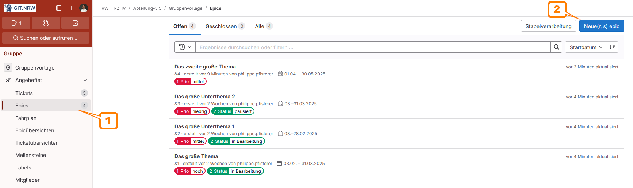Viewport: 633px width, 188px height.
Task: Select Epics in the sidebar
Action: [46, 106]
